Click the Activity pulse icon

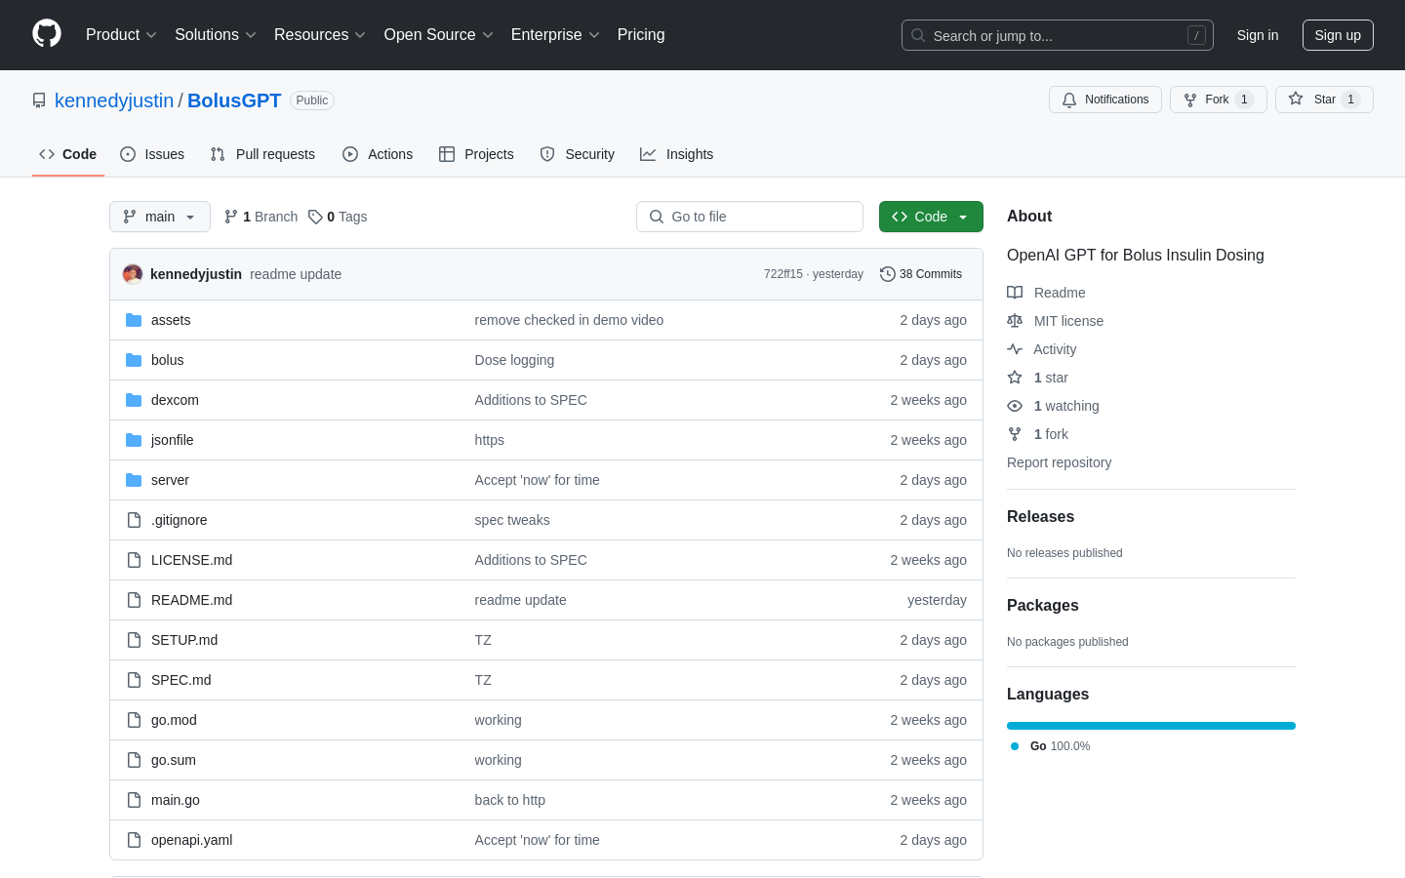[x=1015, y=349]
